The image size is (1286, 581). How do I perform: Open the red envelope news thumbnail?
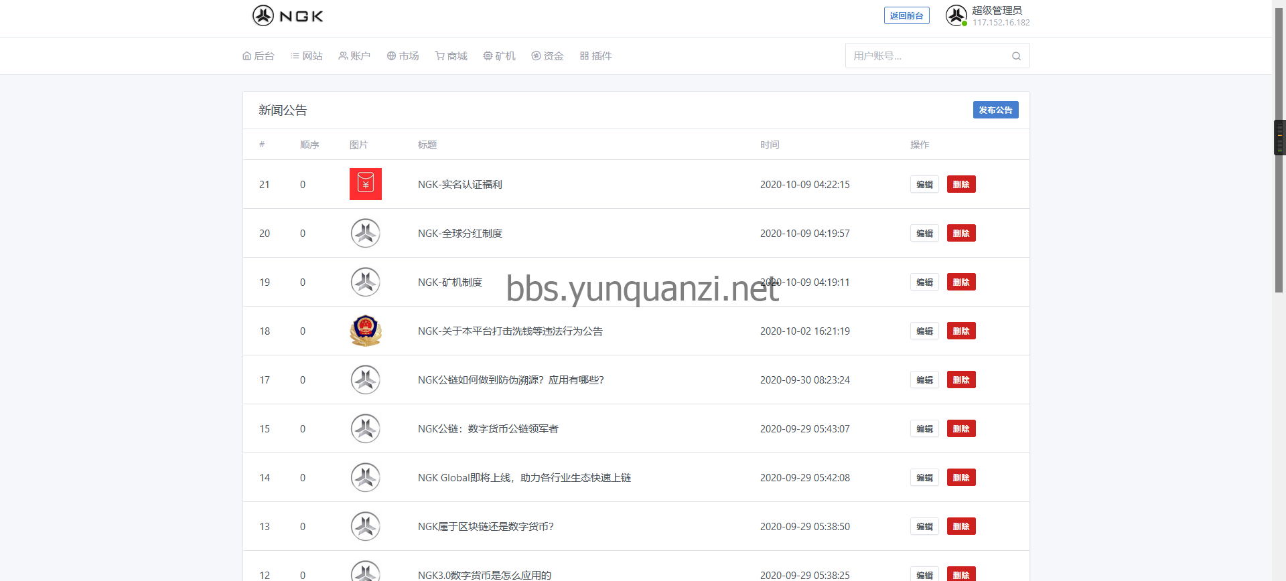365,184
